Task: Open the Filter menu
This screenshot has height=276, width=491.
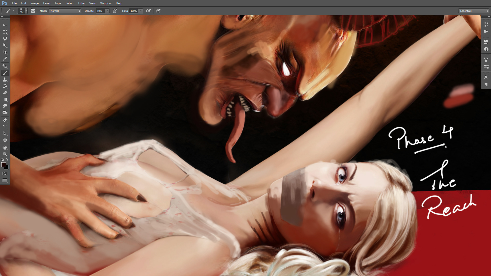Action: [x=82, y=3]
